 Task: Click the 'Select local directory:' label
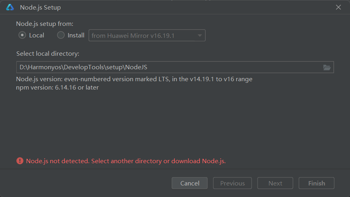pyautogui.click(x=48, y=54)
